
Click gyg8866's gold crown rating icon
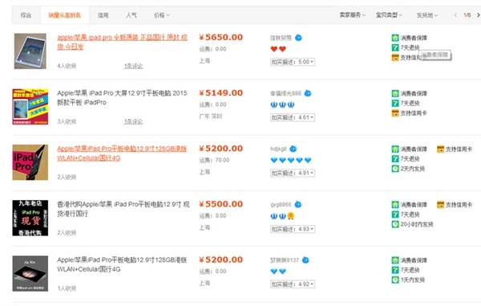coord(291,216)
